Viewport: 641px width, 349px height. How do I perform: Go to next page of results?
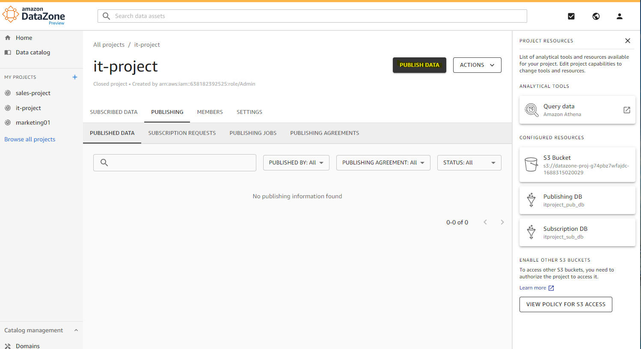point(502,222)
